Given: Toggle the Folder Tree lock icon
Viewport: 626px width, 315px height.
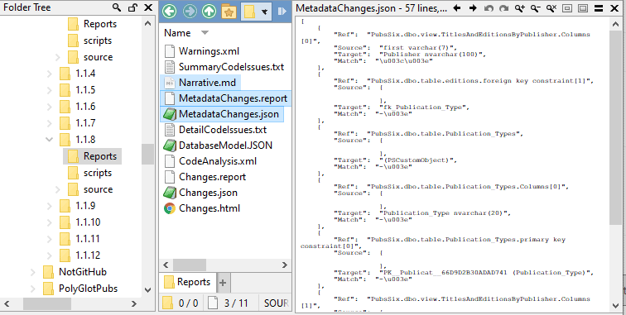Looking at the screenshot, I should [133, 7].
